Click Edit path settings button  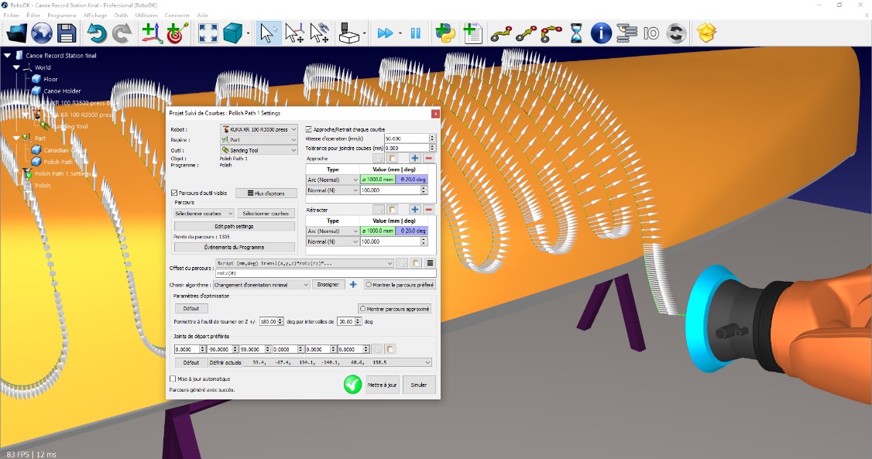click(x=234, y=226)
